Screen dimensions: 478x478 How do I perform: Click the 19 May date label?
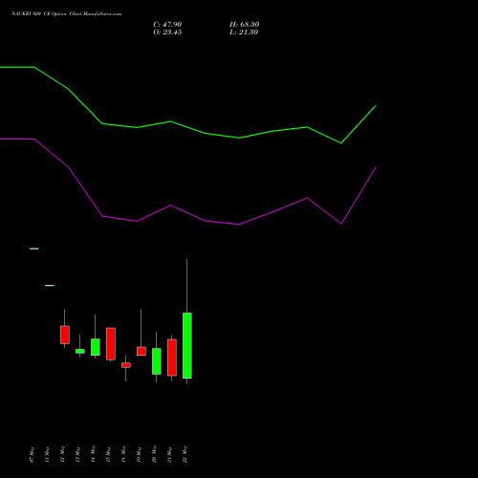pos(139,455)
